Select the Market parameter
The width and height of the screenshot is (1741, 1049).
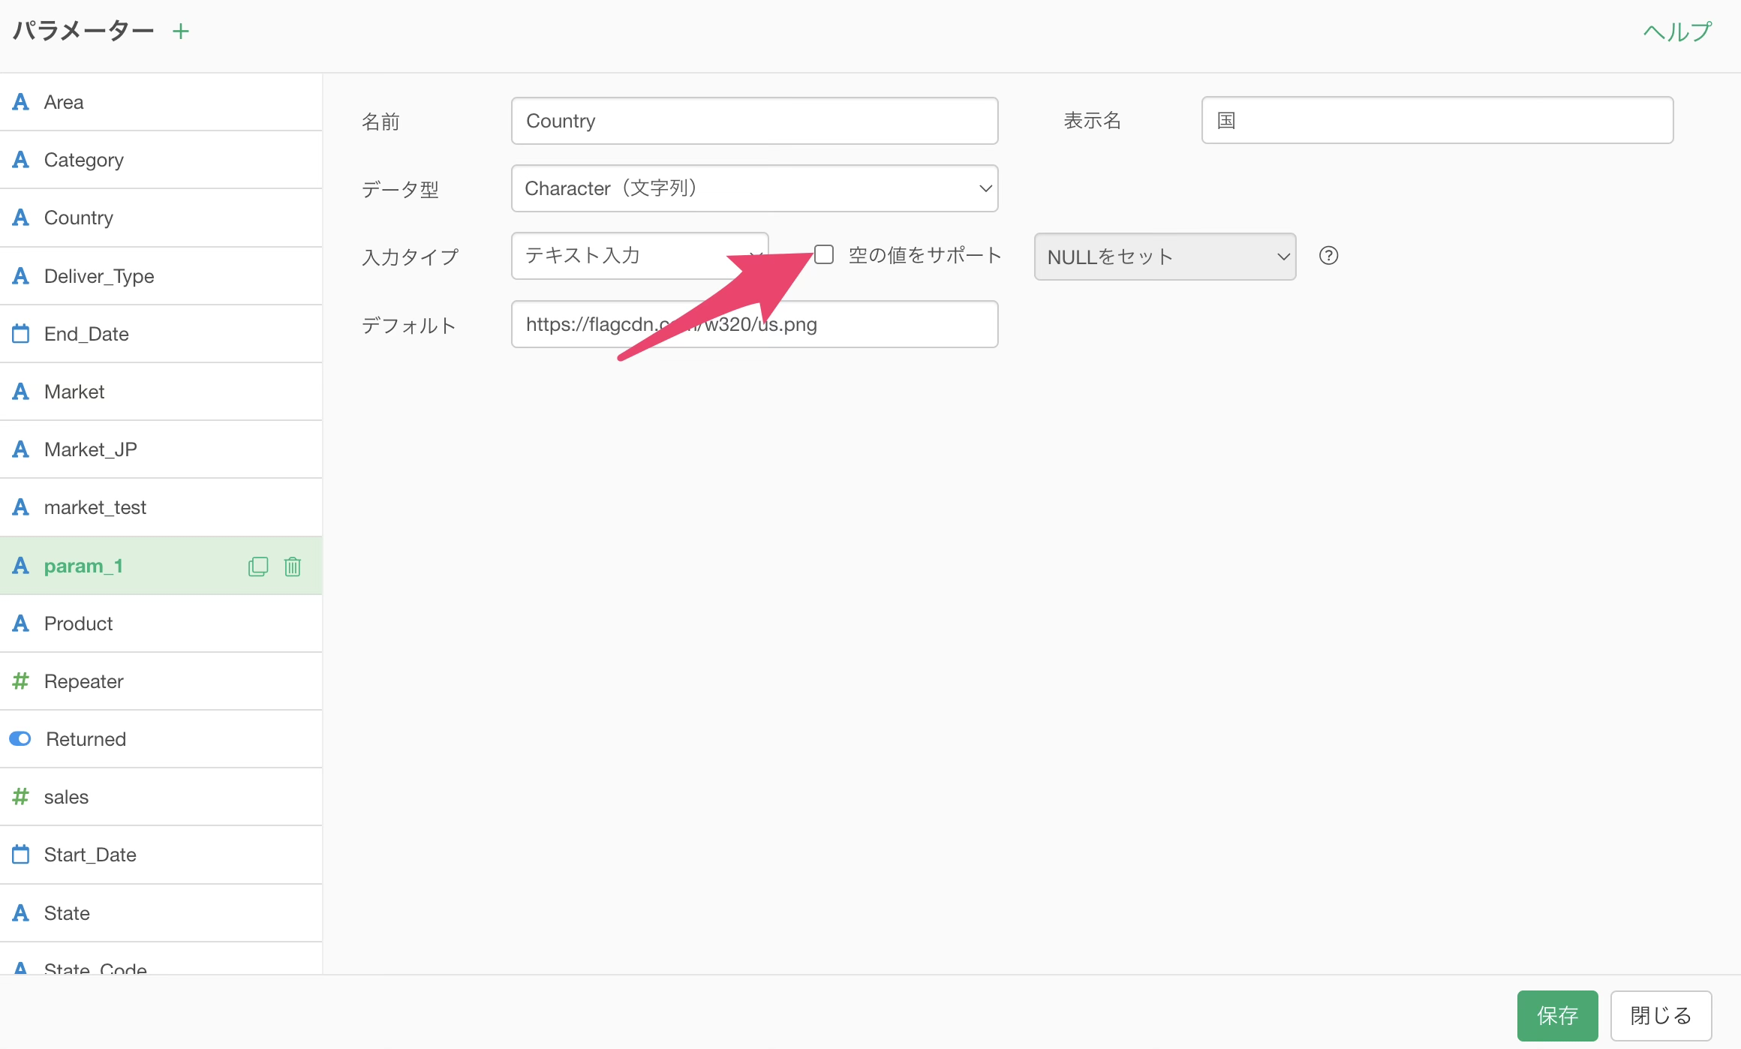pos(161,392)
